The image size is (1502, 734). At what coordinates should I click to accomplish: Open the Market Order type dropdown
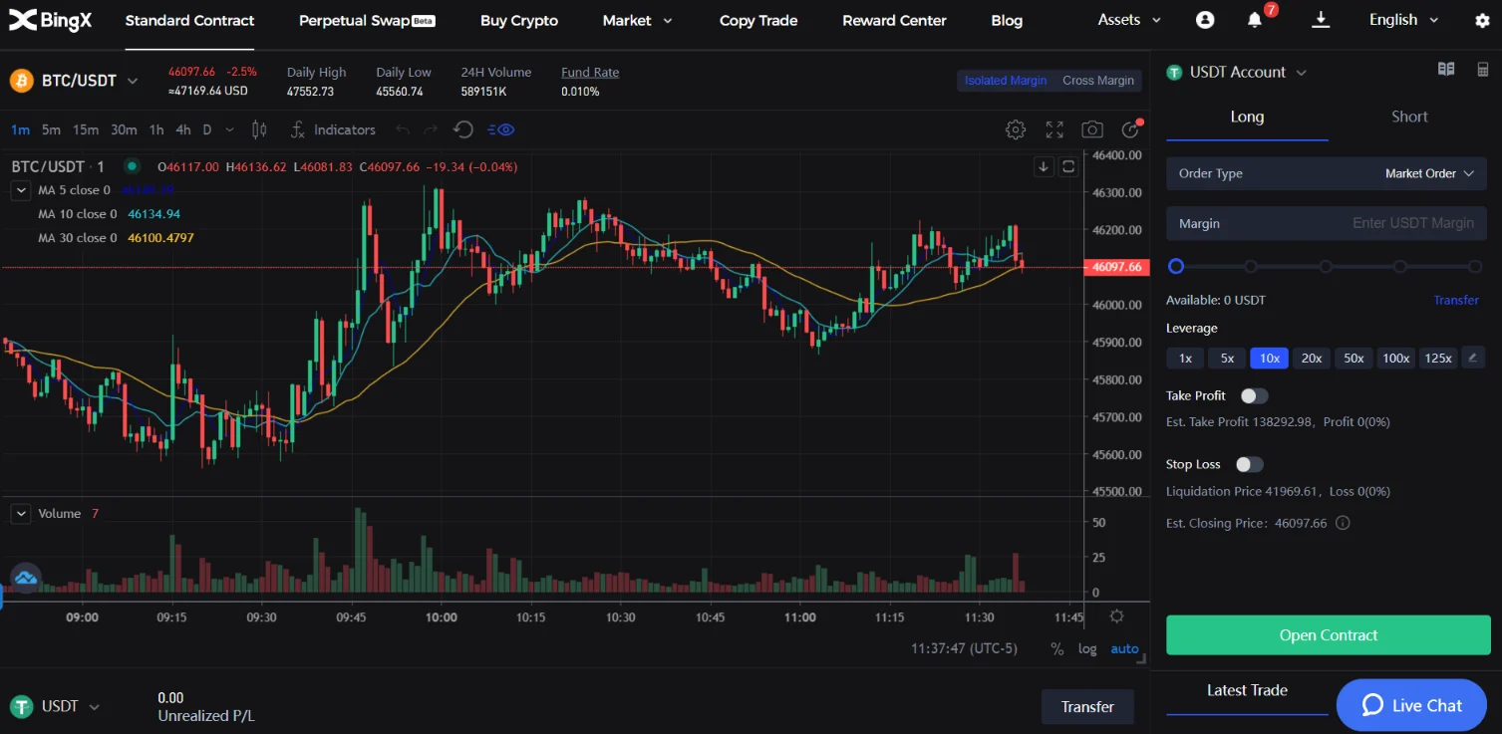[1327, 173]
